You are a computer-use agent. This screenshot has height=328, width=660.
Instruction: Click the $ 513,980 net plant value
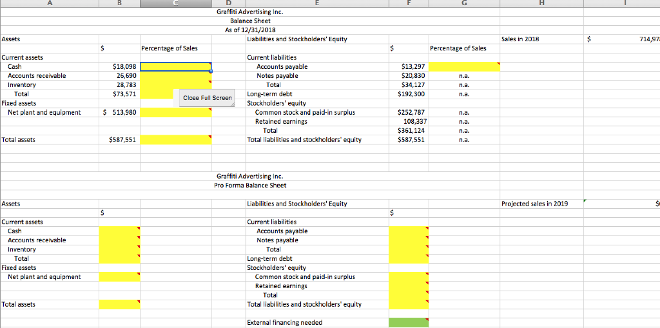pyautogui.click(x=119, y=112)
